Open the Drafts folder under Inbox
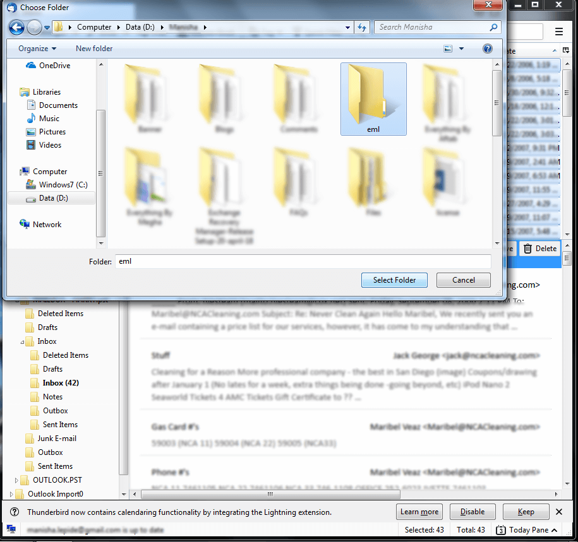 click(x=47, y=369)
